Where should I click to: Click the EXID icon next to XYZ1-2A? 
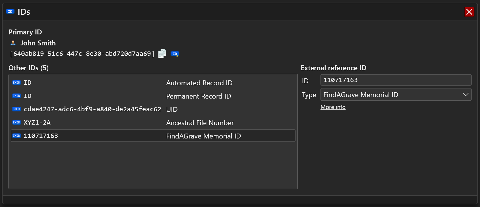17,123
